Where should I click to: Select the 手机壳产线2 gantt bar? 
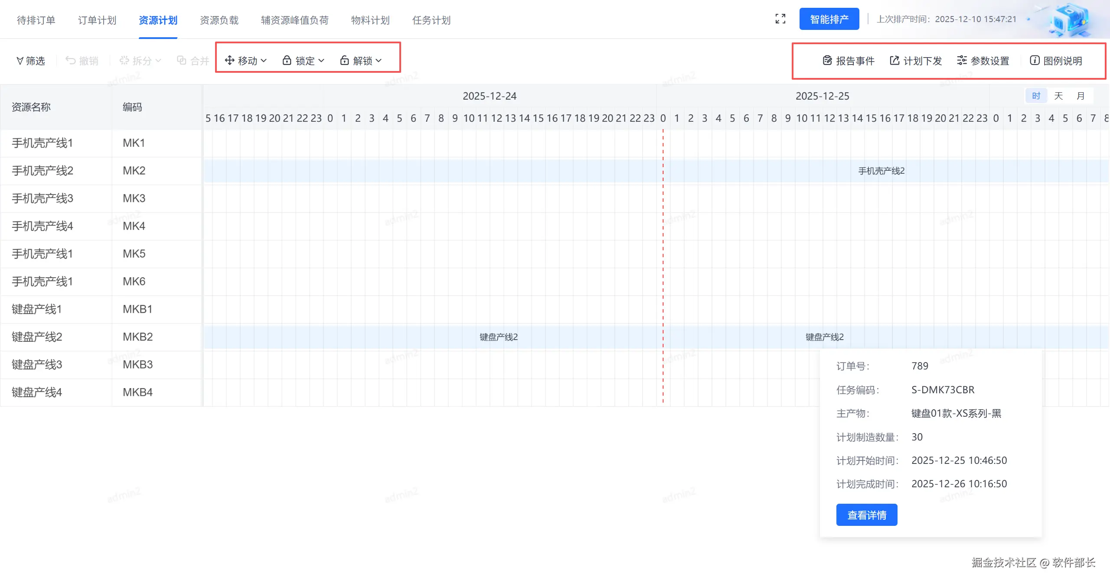click(x=881, y=171)
